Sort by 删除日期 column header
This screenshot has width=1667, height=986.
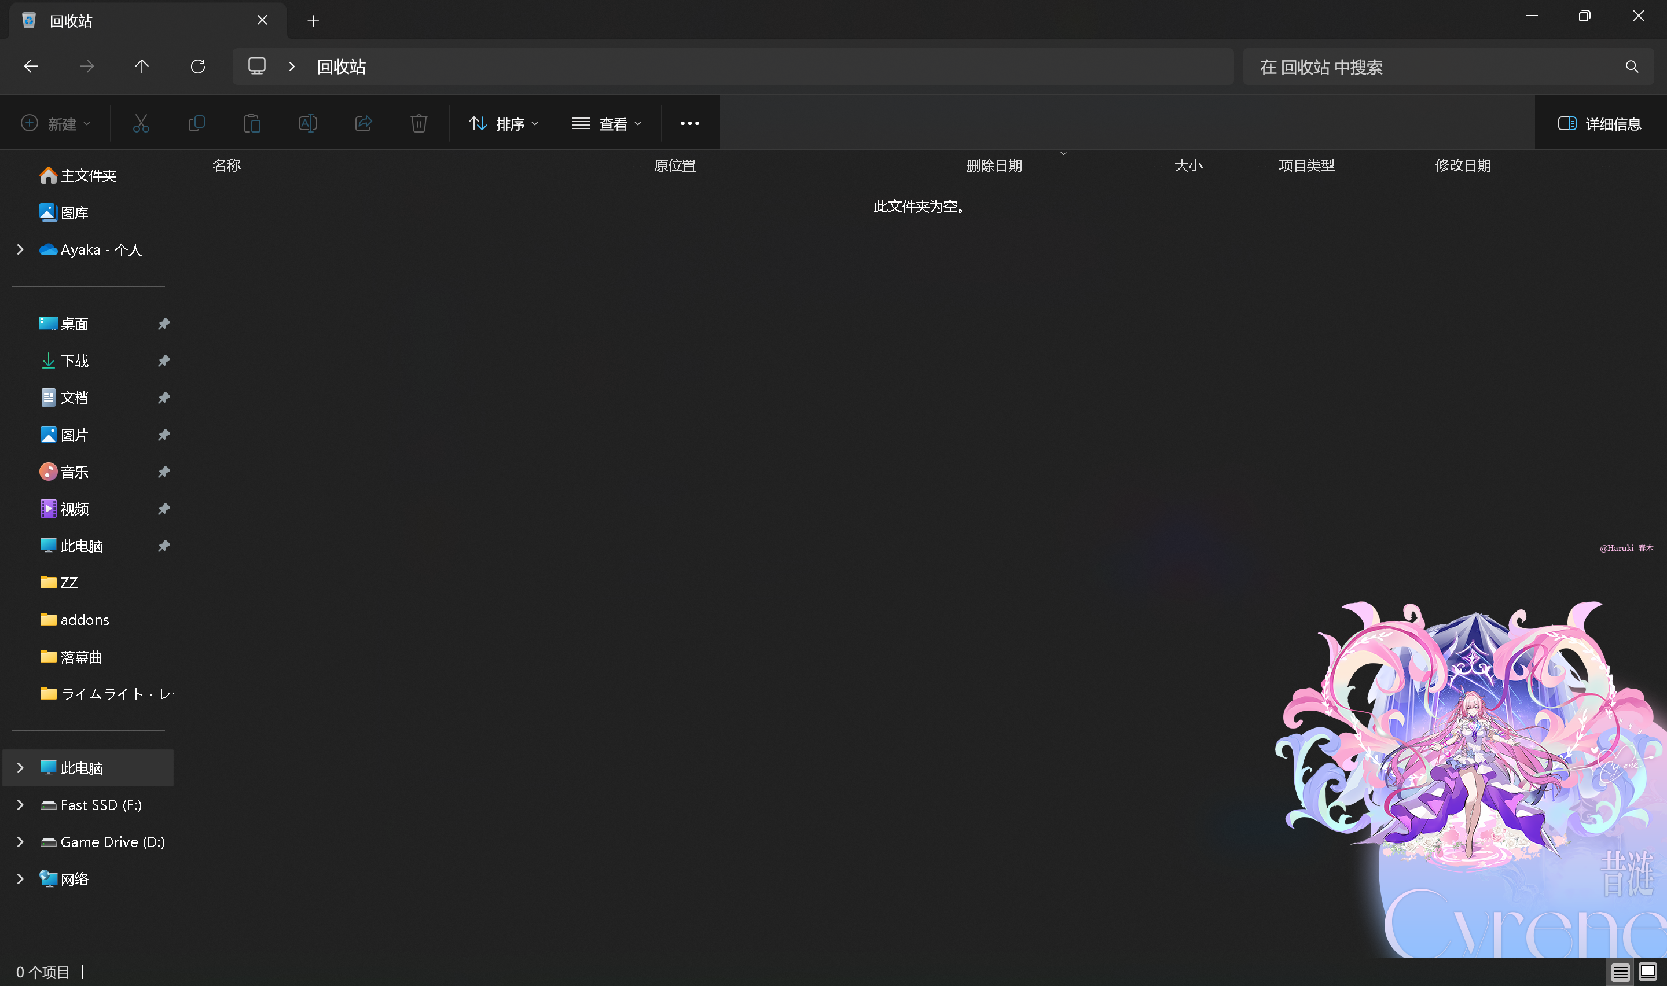[994, 165]
